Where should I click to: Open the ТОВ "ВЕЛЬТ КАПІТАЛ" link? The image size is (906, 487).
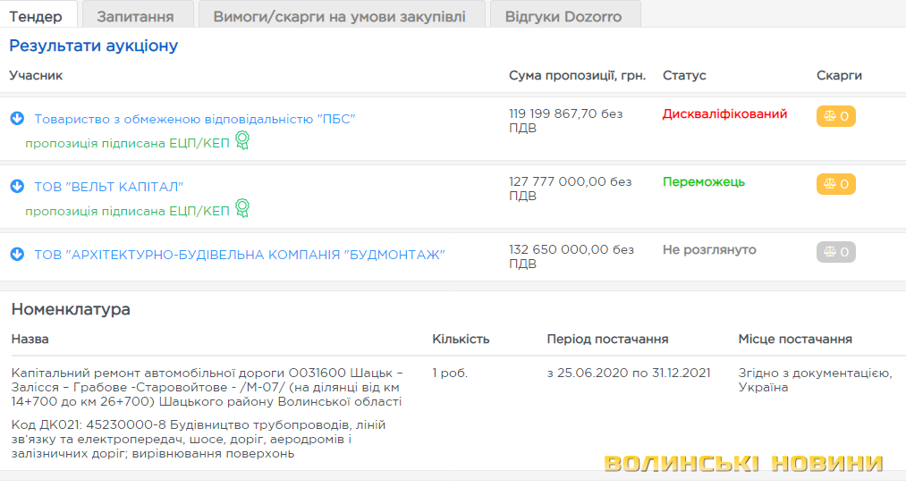(108, 187)
